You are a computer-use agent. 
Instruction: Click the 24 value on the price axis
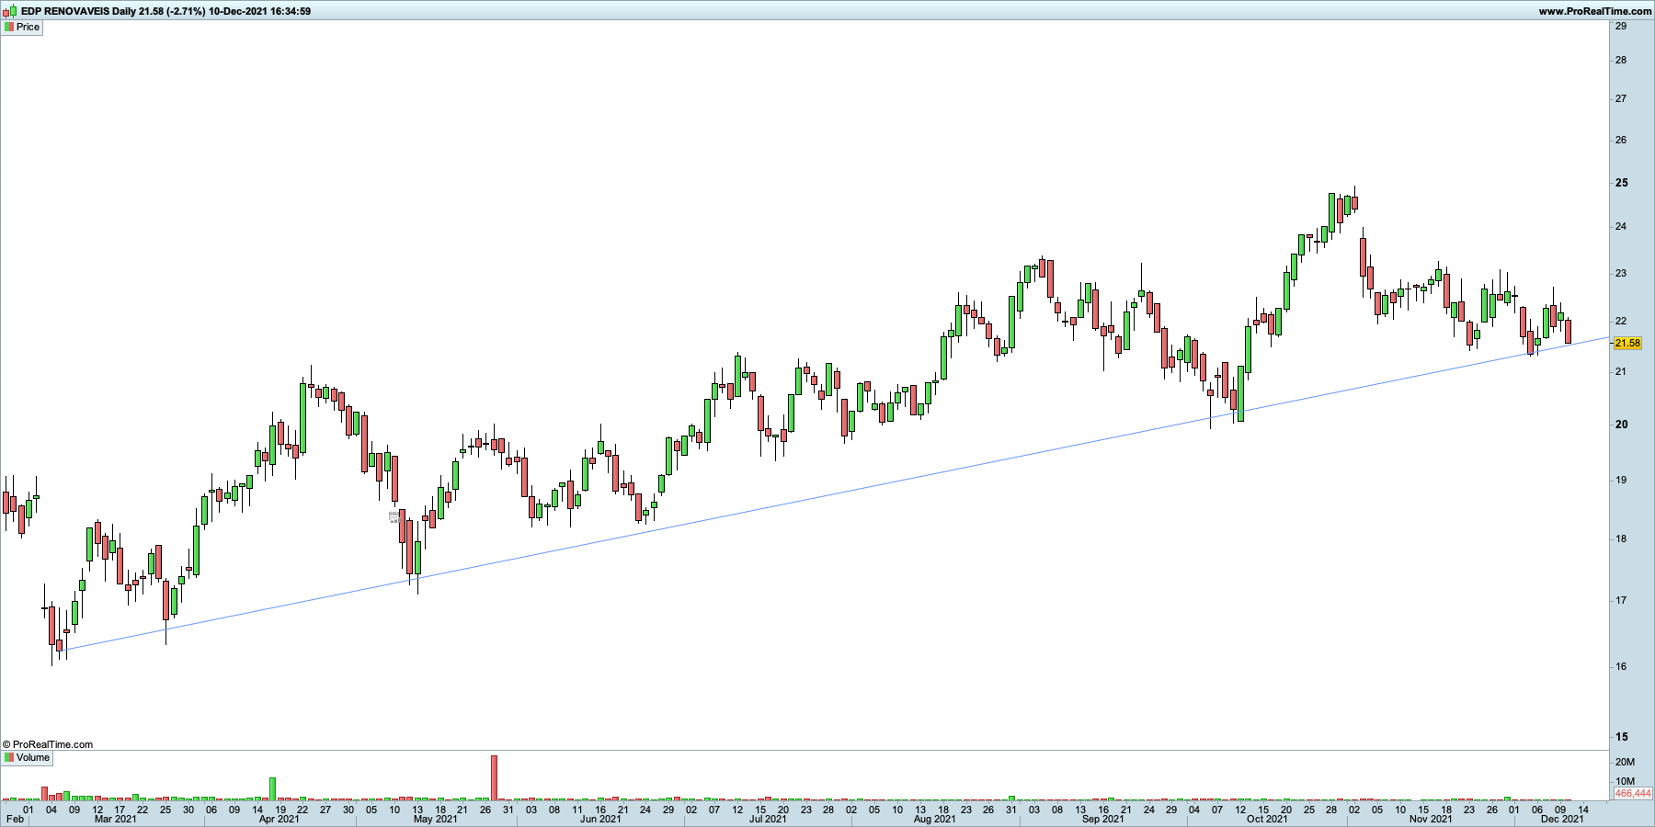click(x=1621, y=226)
